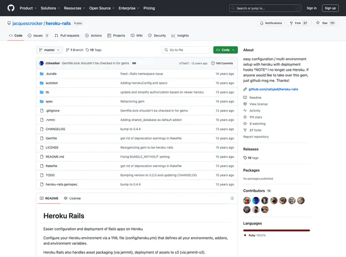
Task: Click the Search or jump to field
Action: pyautogui.click(x=265, y=8)
